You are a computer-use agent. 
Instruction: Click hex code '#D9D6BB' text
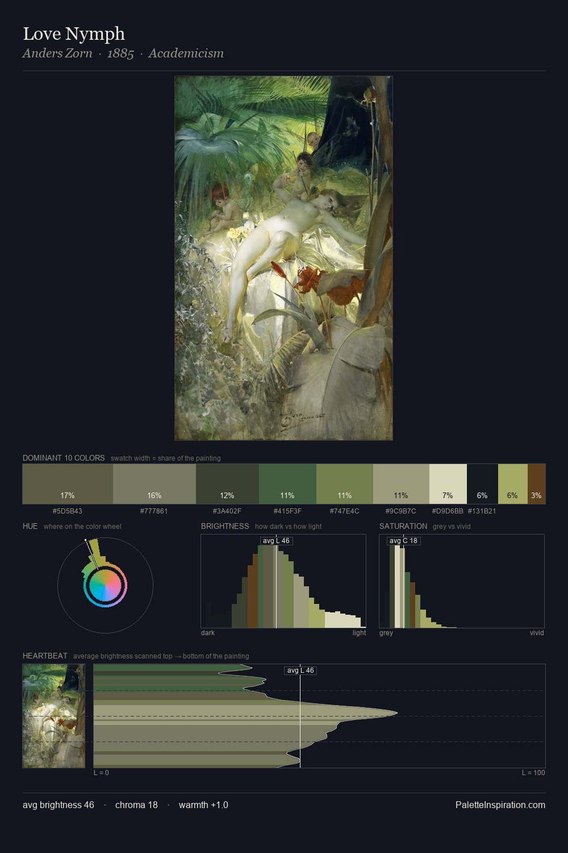tap(448, 511)
